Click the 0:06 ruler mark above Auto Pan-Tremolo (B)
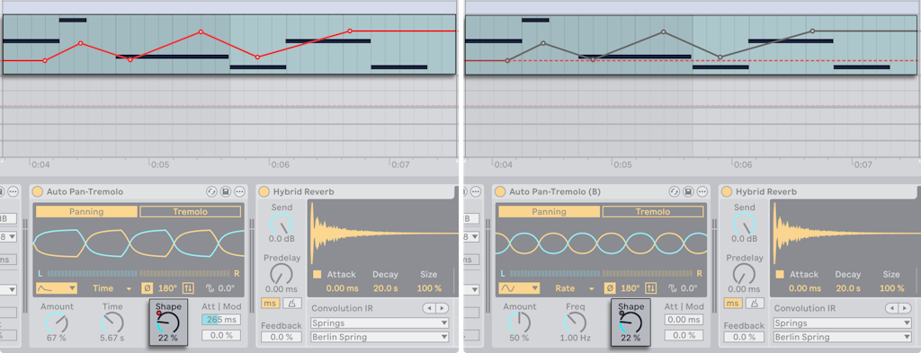This screenshot has height=353, width=921. pos(743,165)
